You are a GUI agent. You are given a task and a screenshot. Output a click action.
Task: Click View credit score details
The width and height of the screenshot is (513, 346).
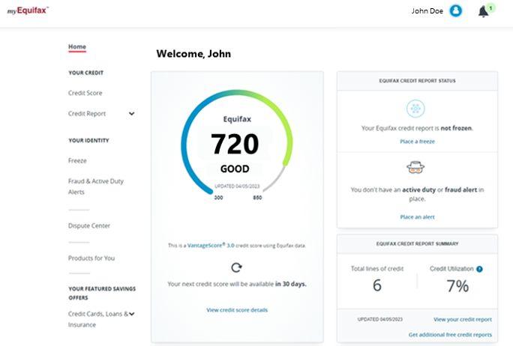[237, 310]
